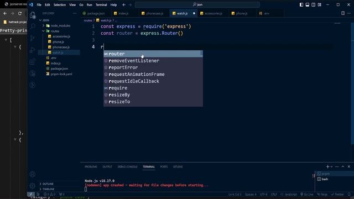Image resolution: width=354 pixels, height=199 pixels.
Task: Open pnpm-lock.yaml in the explorer tree
Action: click(x=61, y=74)
